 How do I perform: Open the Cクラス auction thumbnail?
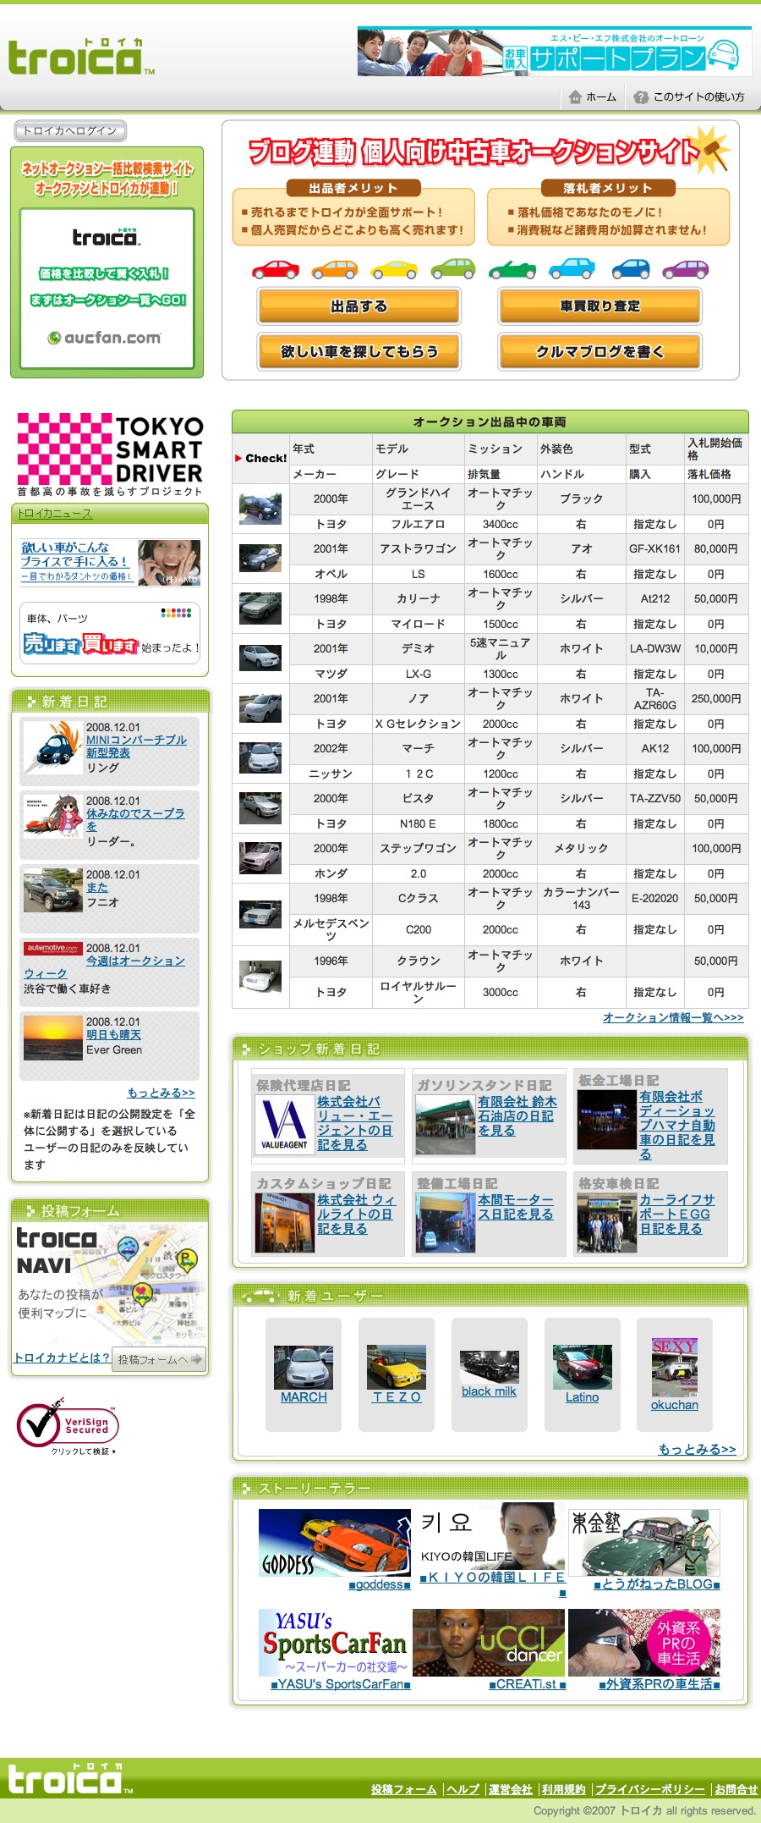[260, 913]
